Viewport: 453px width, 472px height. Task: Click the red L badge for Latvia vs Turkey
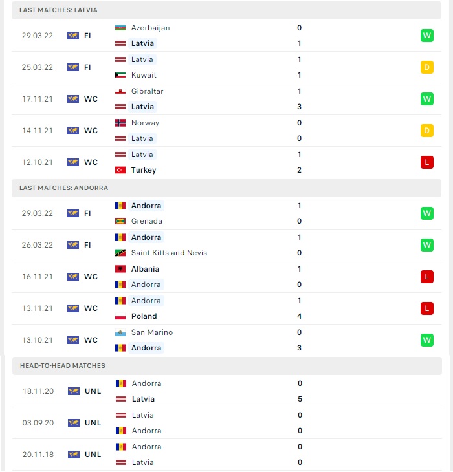click(x=427, y=162)
